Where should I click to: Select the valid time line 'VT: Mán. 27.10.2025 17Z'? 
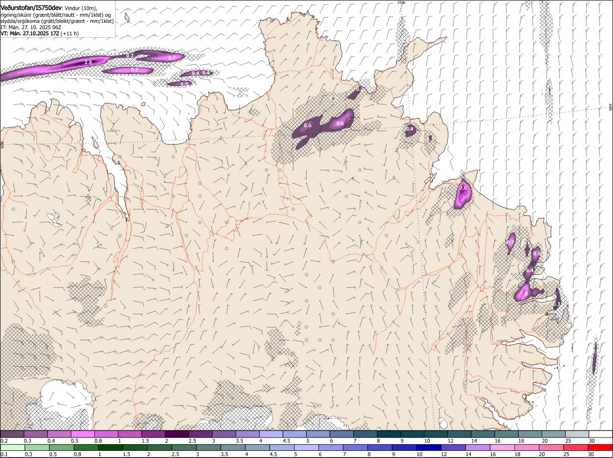pyautogui.click(x=30, y=33)
